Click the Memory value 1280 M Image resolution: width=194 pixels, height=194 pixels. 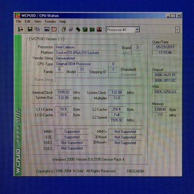tap(160, 110)
